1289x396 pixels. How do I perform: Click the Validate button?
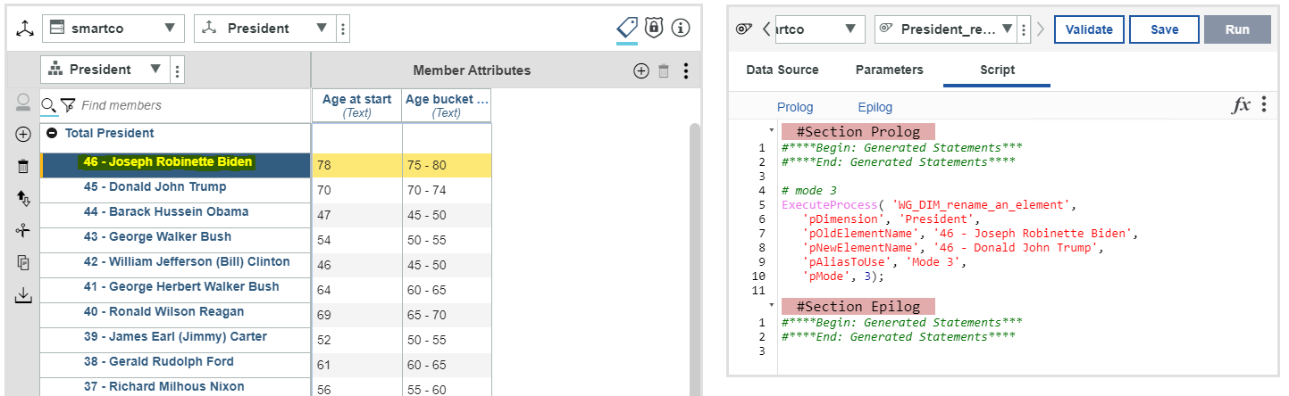(1090, 29)
